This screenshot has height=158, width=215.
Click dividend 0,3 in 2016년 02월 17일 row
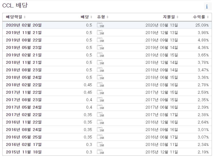(89, 144)
